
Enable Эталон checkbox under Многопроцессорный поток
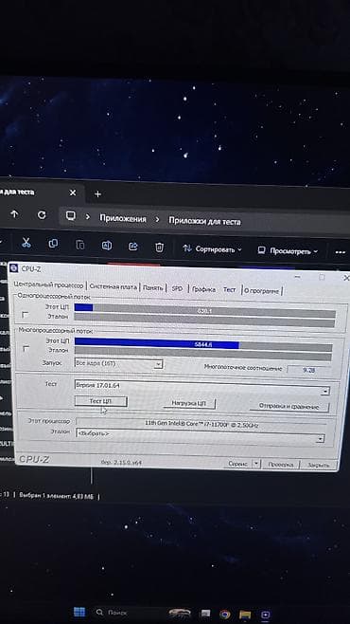tap(26, 349)
